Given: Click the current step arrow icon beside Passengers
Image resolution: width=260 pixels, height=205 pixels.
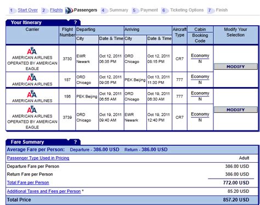Looking at the screenshot, I should [x=69, y=10].
